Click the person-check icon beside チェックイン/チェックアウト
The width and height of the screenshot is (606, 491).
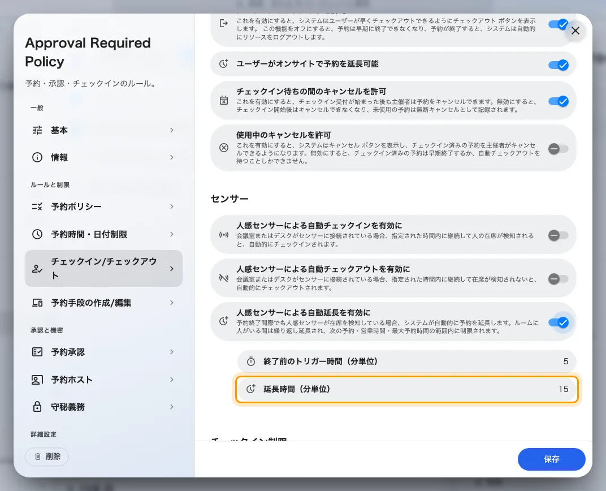coord(37,269)
